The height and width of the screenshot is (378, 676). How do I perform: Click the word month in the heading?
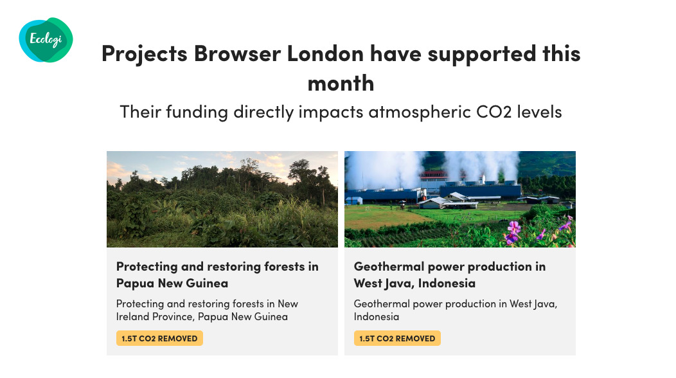point(341,84)
